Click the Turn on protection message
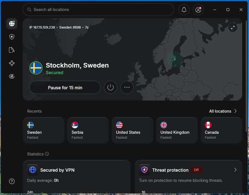The image size is (249, 195). click(181, 180)
